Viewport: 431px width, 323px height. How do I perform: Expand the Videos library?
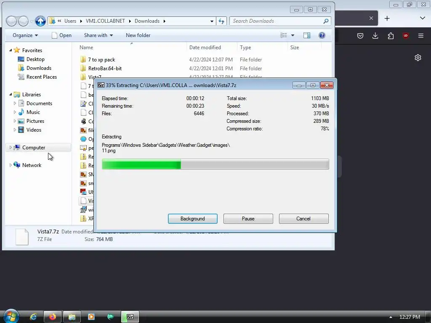(15, 130)
